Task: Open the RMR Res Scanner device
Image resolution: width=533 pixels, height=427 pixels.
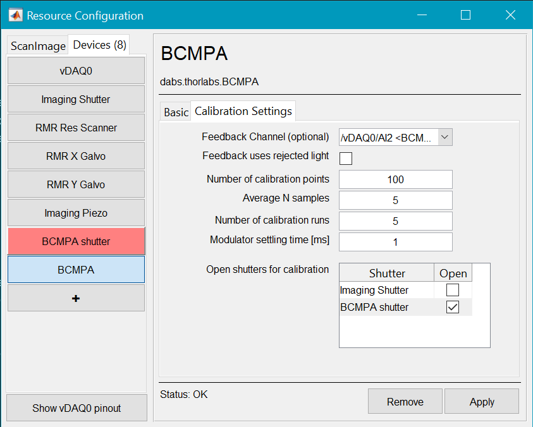Action: 76,128
